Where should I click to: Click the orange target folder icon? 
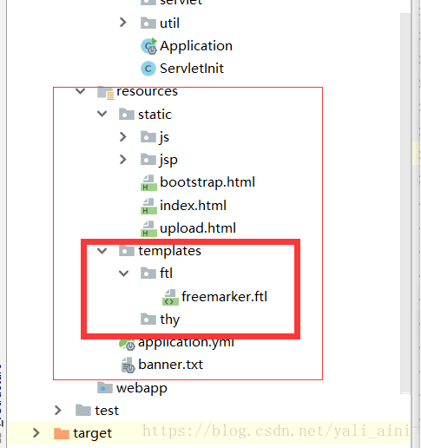tap(62, 433)
